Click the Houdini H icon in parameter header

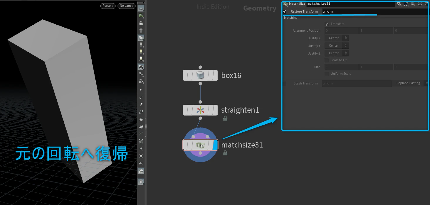click(x=406, y=4)
